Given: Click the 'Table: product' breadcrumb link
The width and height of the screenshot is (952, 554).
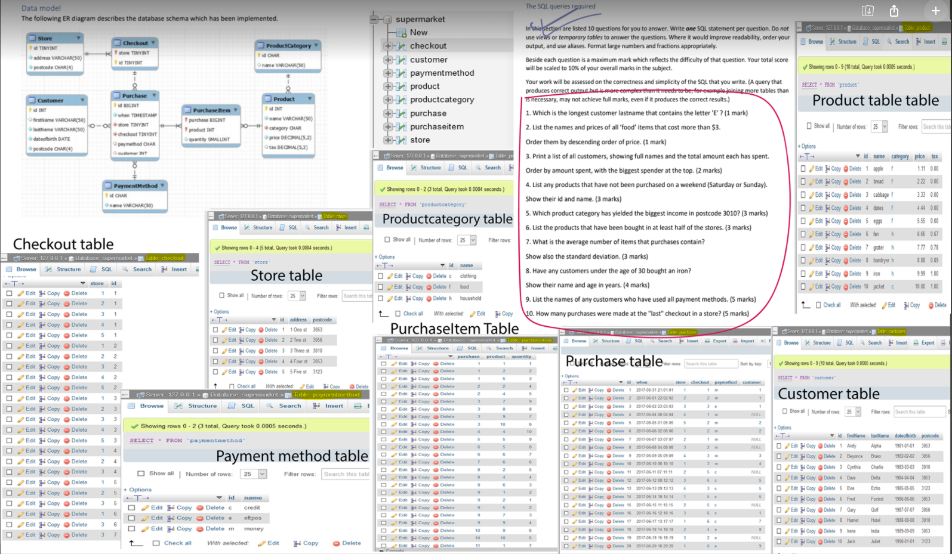Looking at the screenshot, I should click(917, 28).
